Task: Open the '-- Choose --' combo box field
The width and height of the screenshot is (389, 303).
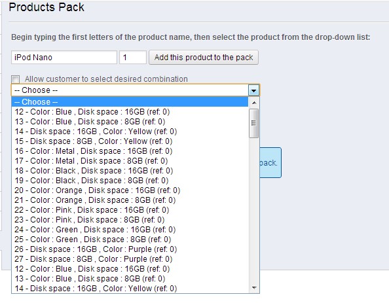Action: pyautogui.click(x=135, y=90)
